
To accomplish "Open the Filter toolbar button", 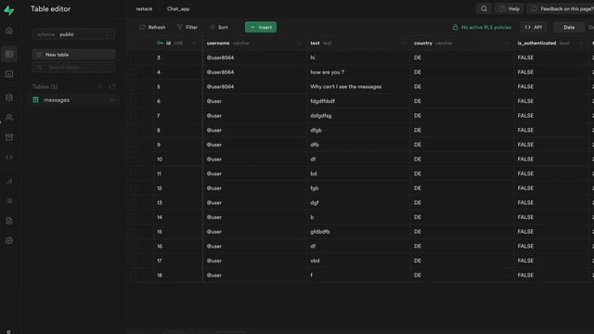I will click(187, 27).
